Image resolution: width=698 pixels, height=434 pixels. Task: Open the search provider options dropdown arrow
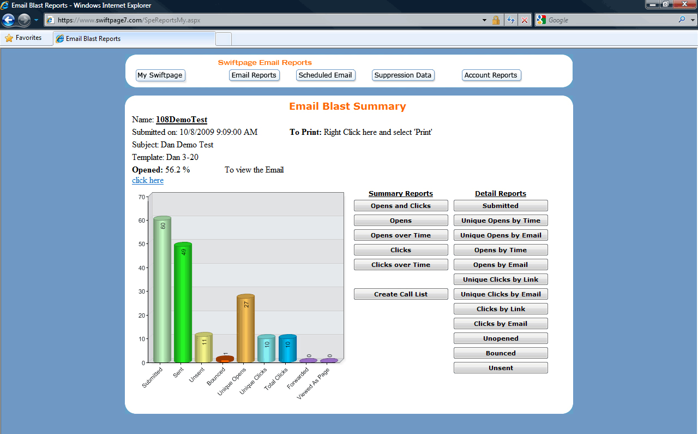[693, 20]
